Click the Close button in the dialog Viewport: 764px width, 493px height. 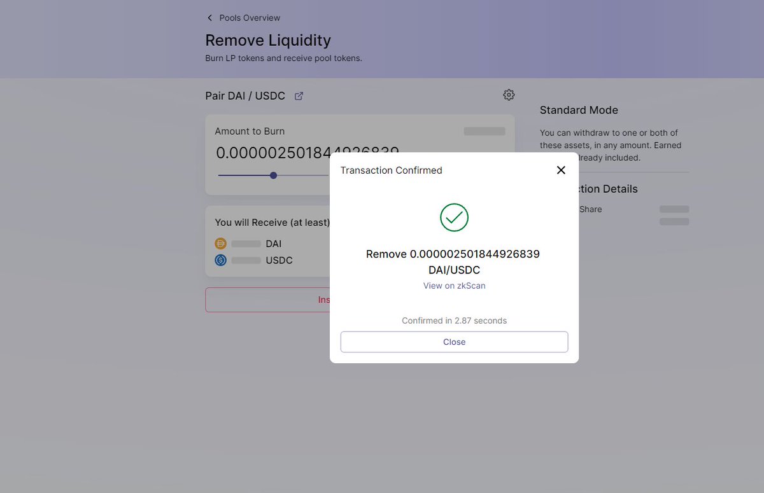point(454,342)
